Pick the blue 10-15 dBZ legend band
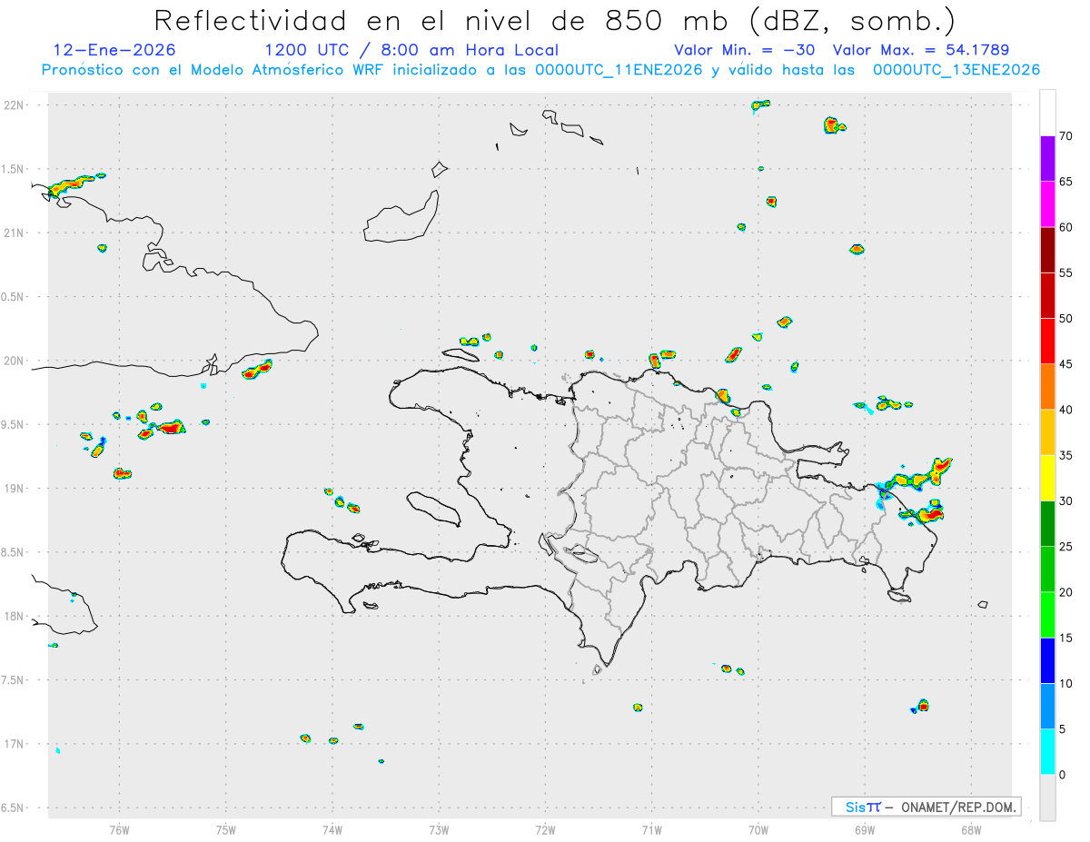Image resolution: width=1090 pixels, height=842 pixels. [1047, 660]
